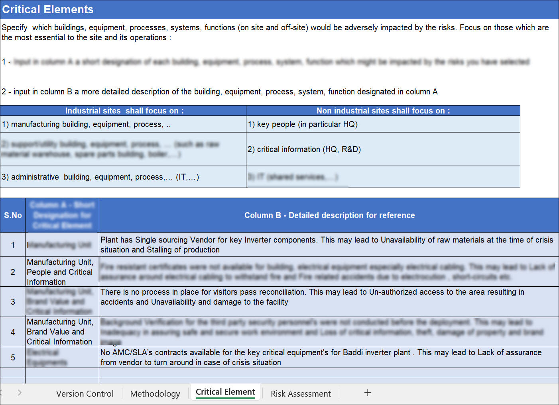Image resolution: width=559 pixels, height=405 pixels.
Task: Click the manufacturing building, equipment, process cell
Action: pyautogui.click(x=123, y=124)
